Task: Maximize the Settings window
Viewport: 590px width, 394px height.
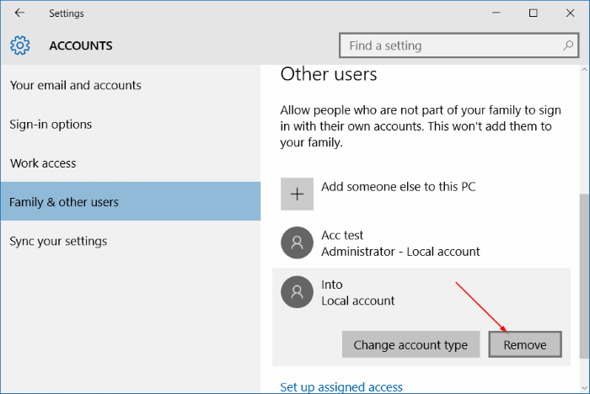Action: [533, 13]
